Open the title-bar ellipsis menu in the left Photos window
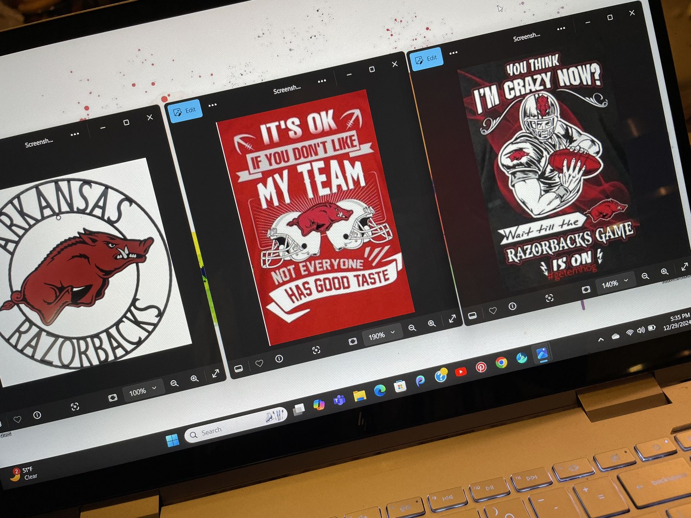The width and height of the screenshot is (691, 518). (x=75, y=134)
